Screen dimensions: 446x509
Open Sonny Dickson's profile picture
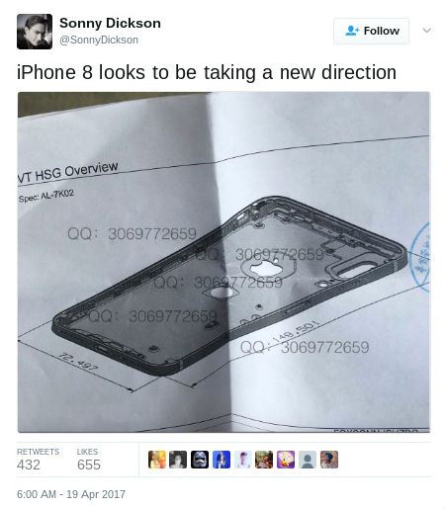point(35,32)
